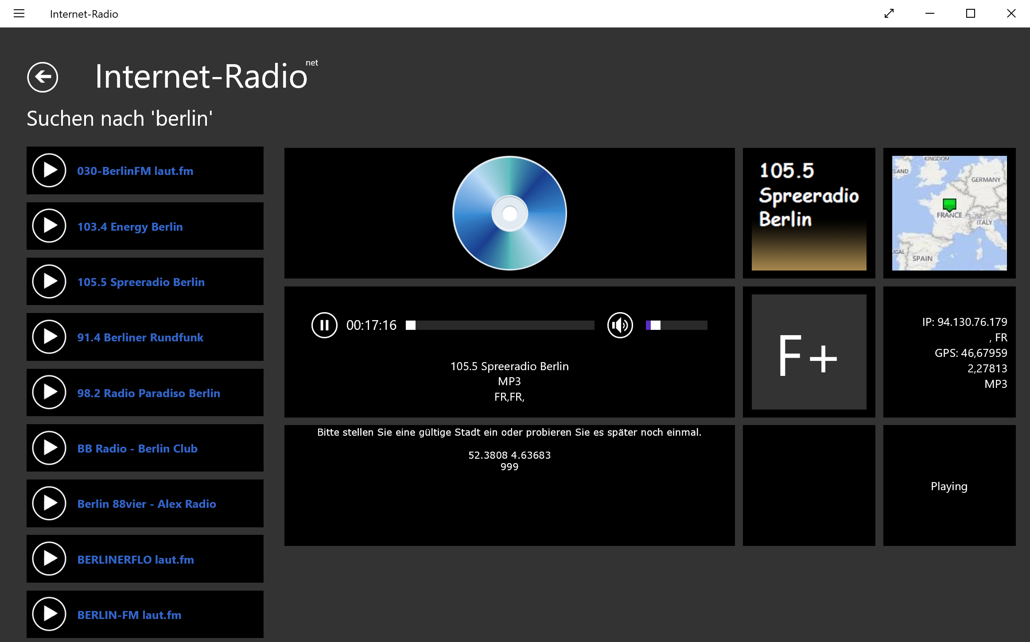Click the spinning CD artwork
1030x642 pixels.
[x=509, y=213]
